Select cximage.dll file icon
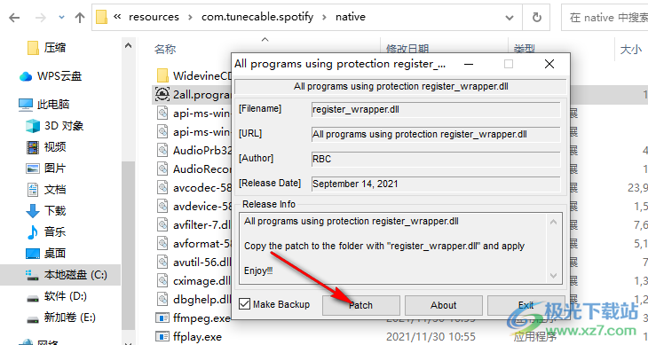648x345 pixels. tap(162, 280)
